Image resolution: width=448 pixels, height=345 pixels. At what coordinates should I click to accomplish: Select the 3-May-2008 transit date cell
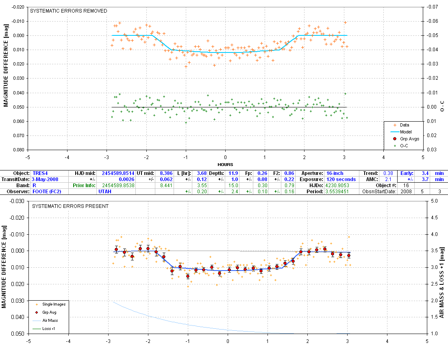coord(45,179)
